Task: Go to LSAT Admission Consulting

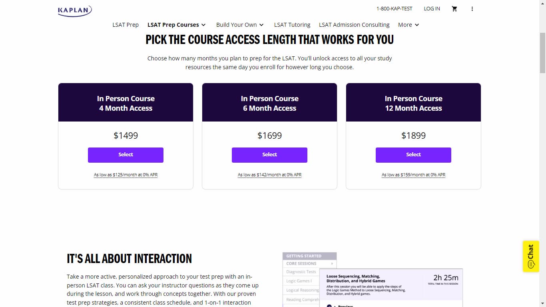Action: [354, 25]
